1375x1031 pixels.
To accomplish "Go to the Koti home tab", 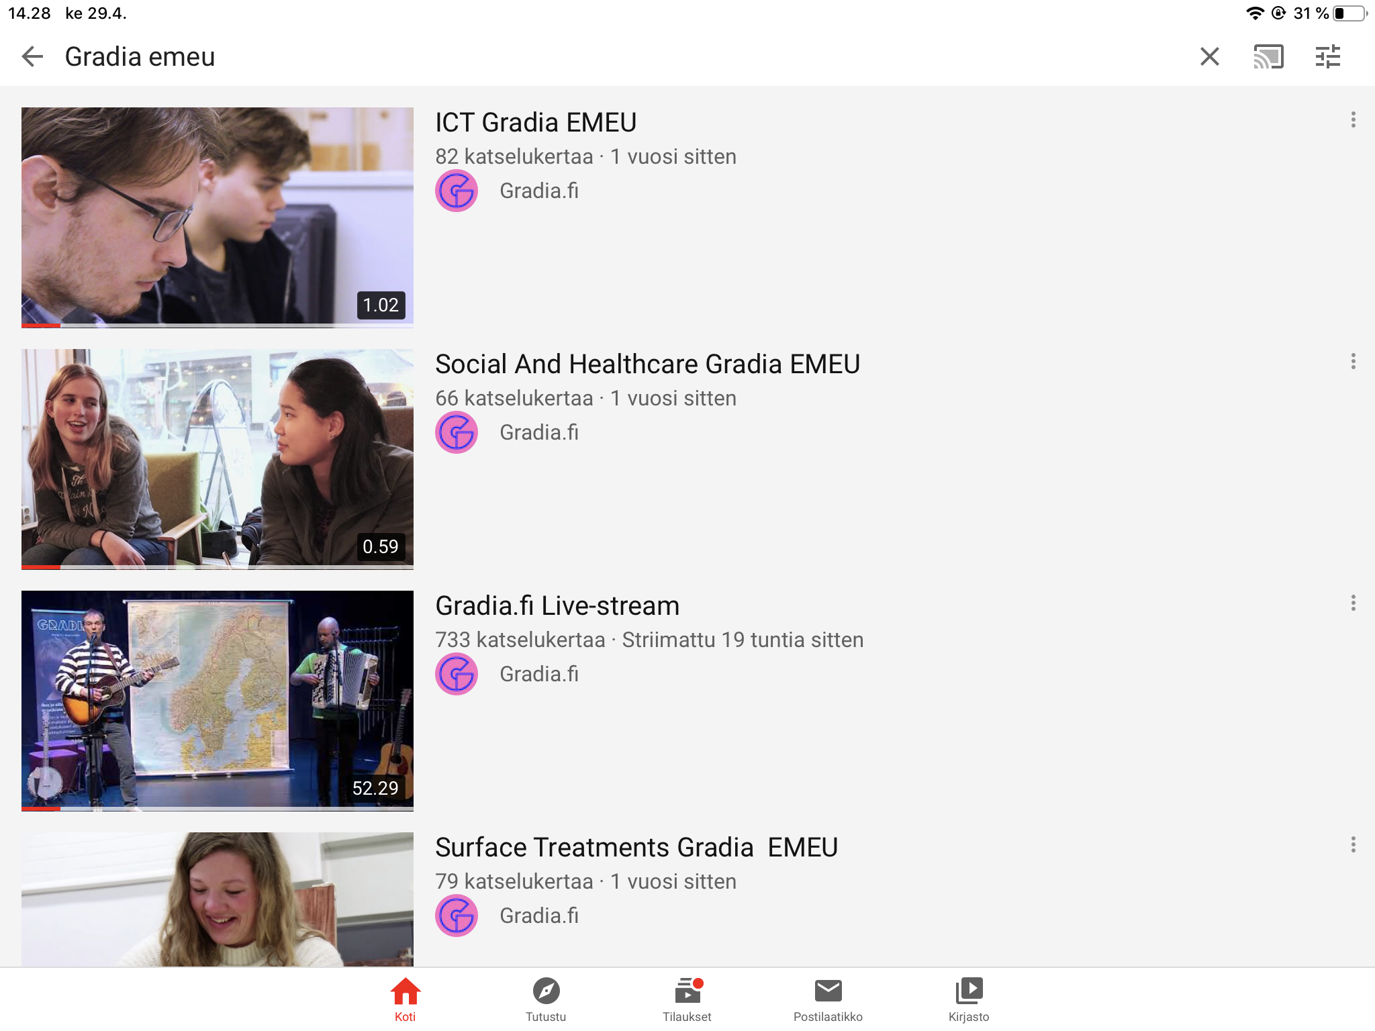I will (405, 998).
